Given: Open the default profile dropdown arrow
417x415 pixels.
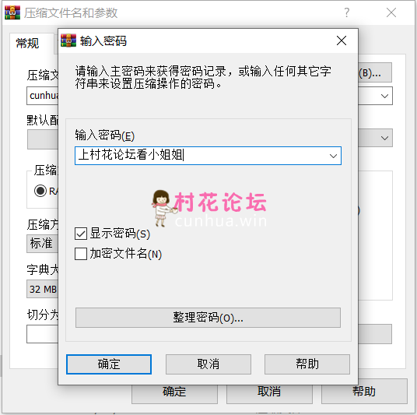Looking at the screenshot, I should [x=384, y=138].
